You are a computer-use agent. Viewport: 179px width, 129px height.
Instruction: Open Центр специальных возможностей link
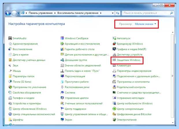34,114
